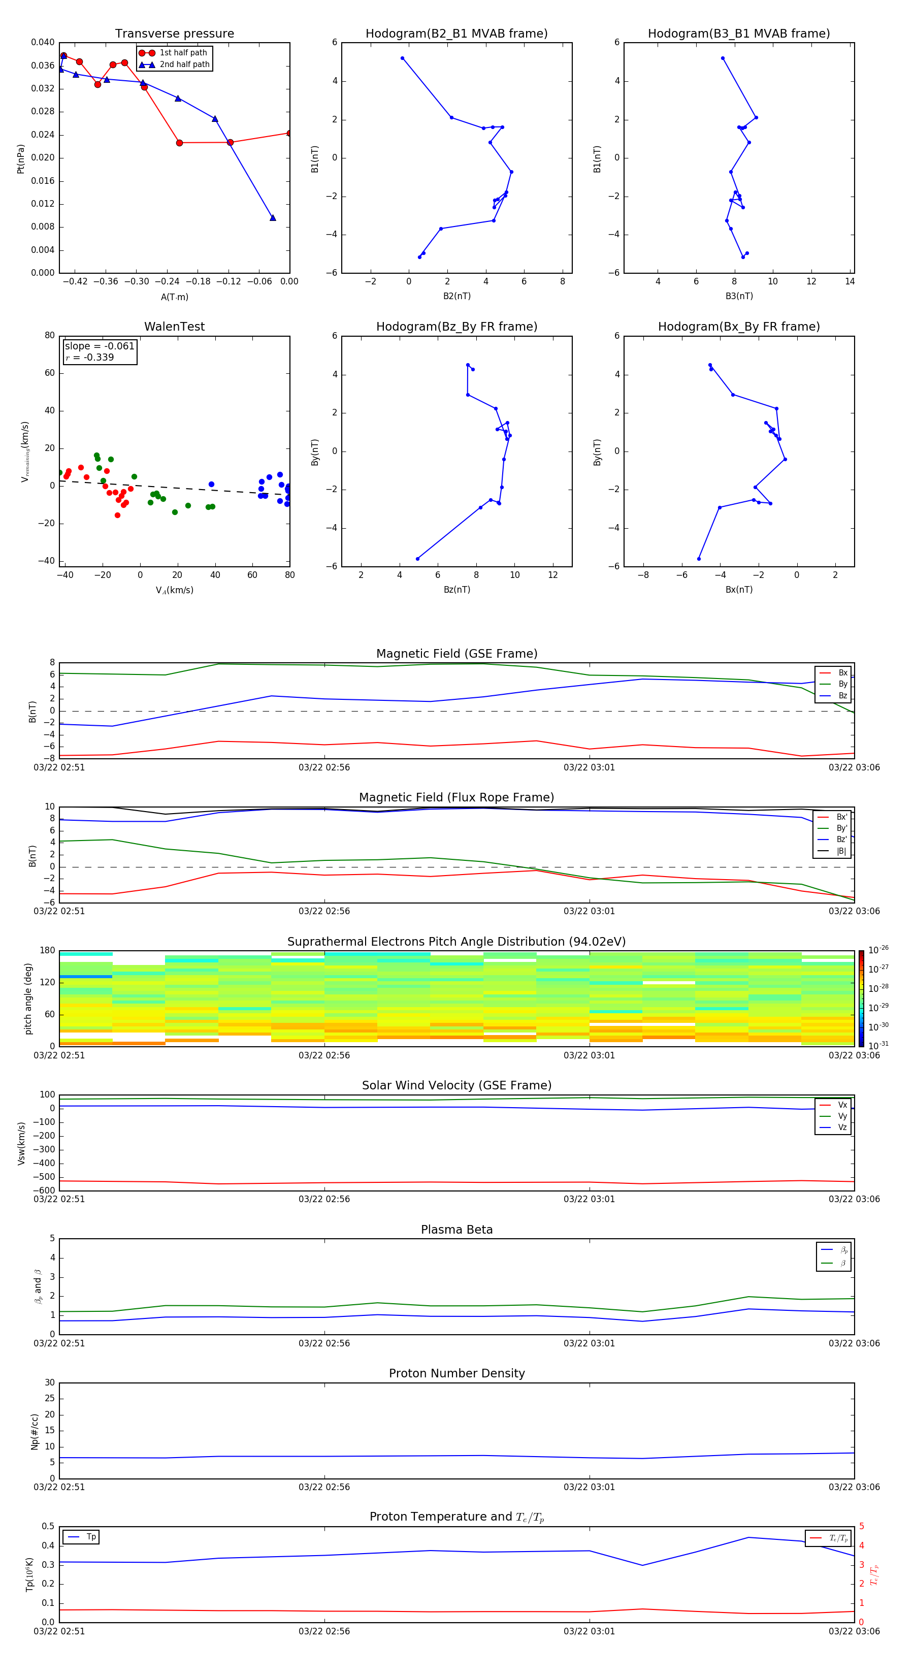Image resolution: width=914 pixels, height=1676 pixels.
Task: Click the 'Proton Number Density' title
Action: click(456, 1373)
